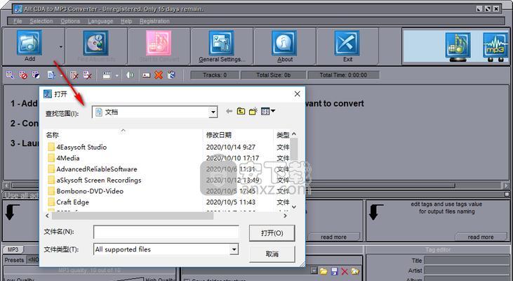
Task: Click the 打开(O) button
Action: pyautogui.click(x=272, y=233)
